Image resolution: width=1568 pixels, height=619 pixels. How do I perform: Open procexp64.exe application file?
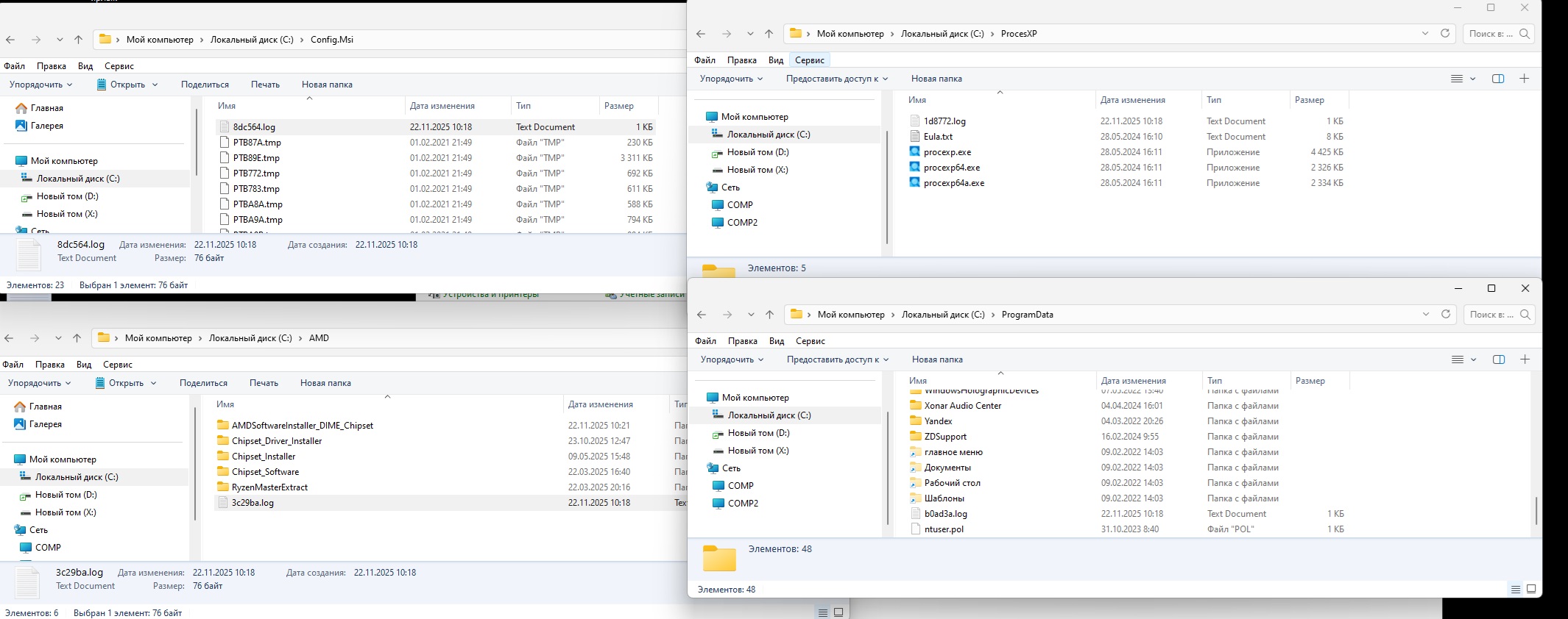coord(951,168)
